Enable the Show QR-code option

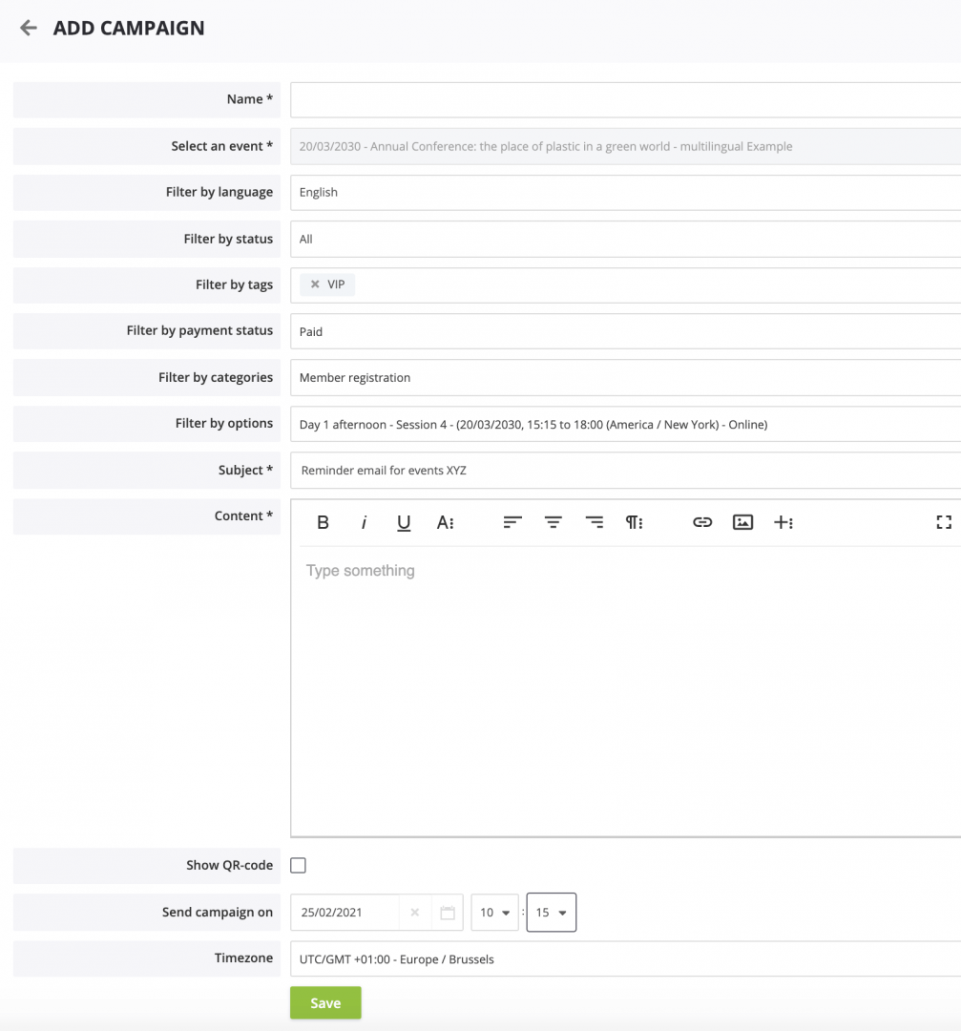[298, 865]
